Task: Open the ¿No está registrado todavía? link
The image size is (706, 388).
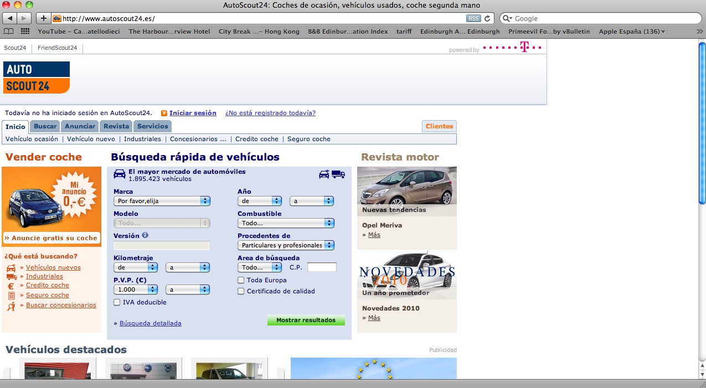Action: click(270, 113)
